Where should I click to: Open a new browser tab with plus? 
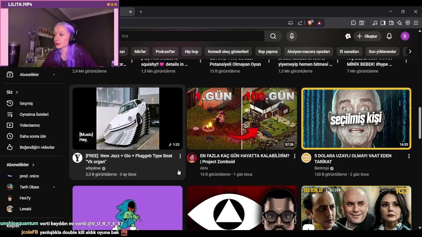pyautogui.click(x=141, y=12)
